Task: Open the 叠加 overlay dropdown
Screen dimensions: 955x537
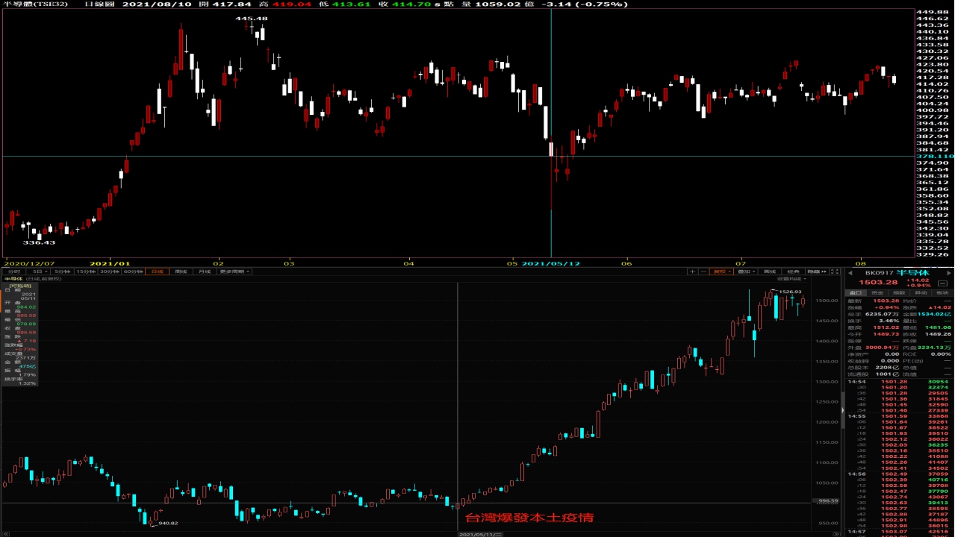Action: click(745, 271)
